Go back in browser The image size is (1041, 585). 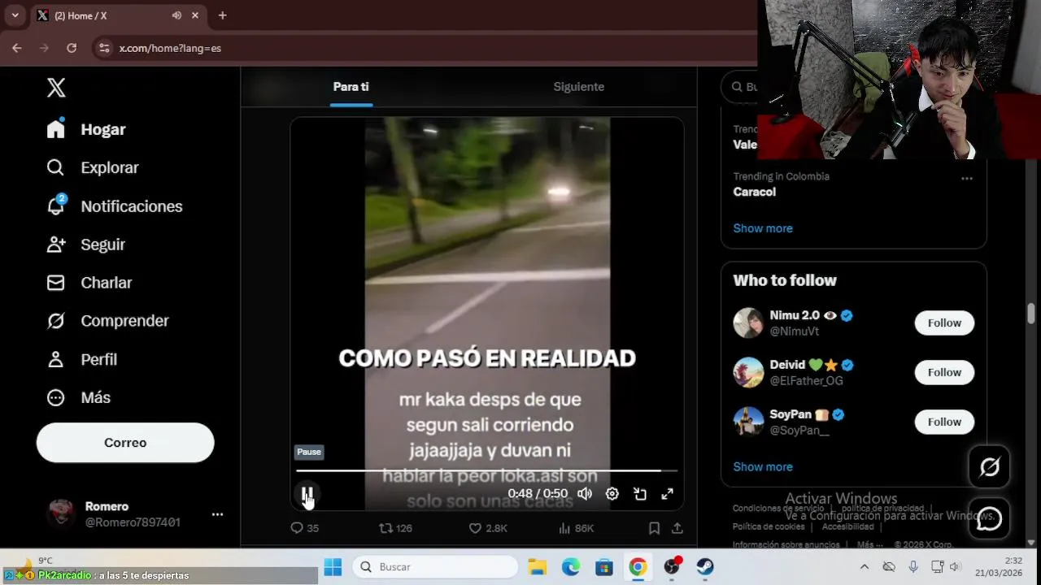17,48
